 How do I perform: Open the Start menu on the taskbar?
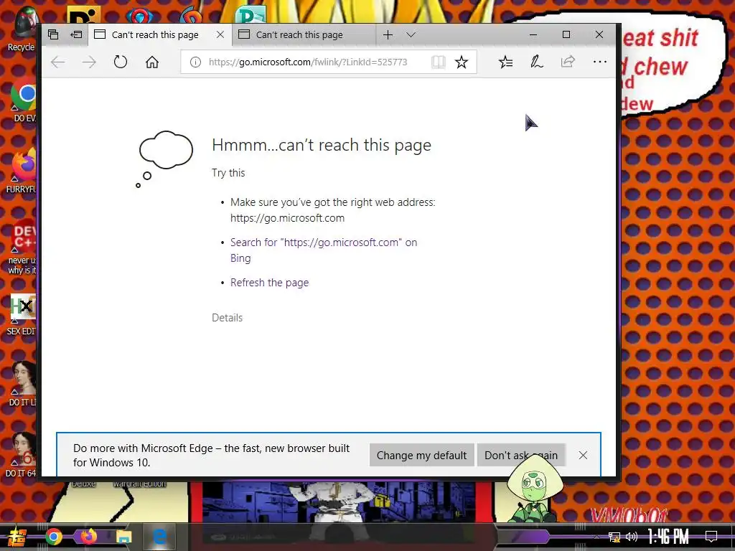(x=16, y=537)
